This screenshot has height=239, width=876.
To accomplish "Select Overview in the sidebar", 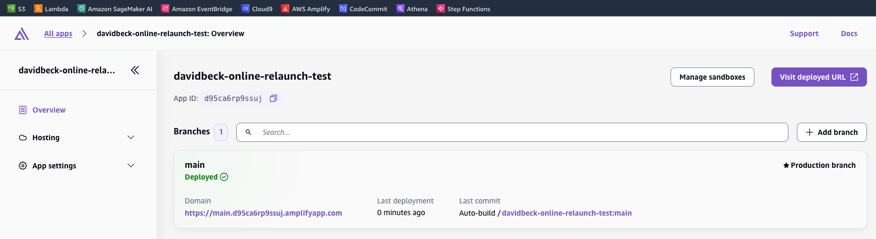I will (x=49, y=110).
